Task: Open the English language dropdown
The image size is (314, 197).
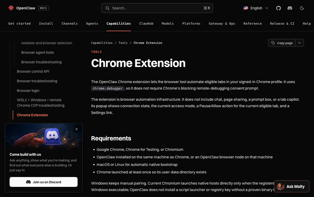Action: tap(256, 8)
